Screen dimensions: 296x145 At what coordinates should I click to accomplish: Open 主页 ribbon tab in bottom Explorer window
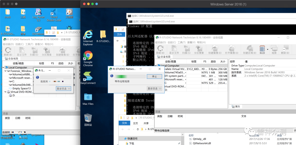pos(135,123)
